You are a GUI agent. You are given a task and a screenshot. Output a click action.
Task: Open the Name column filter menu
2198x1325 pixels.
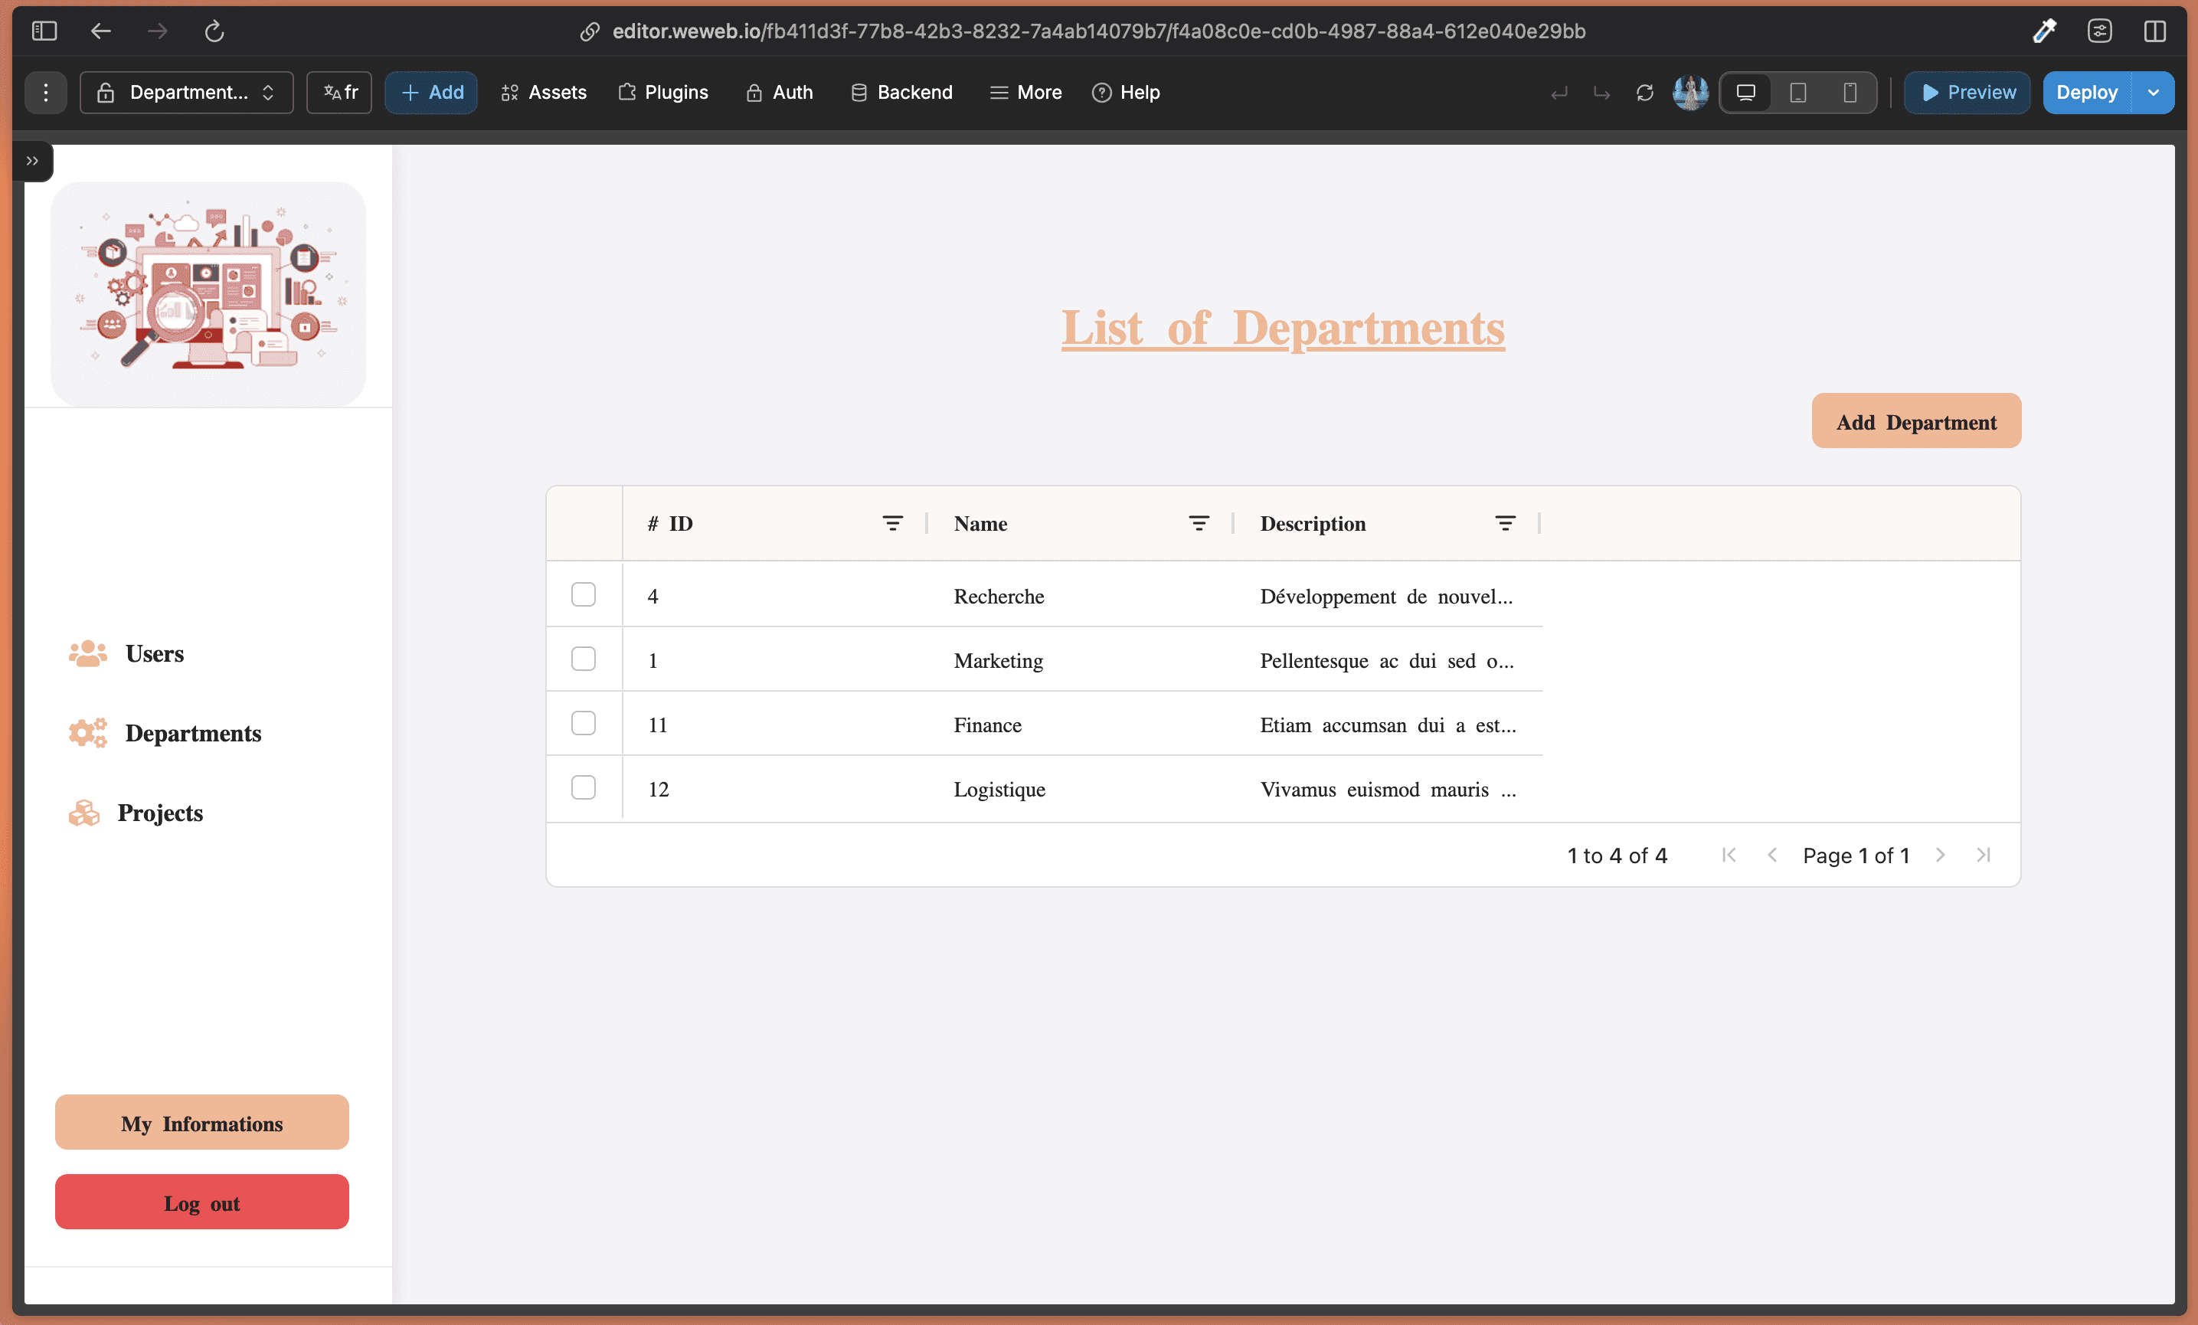click(1199, 524)
